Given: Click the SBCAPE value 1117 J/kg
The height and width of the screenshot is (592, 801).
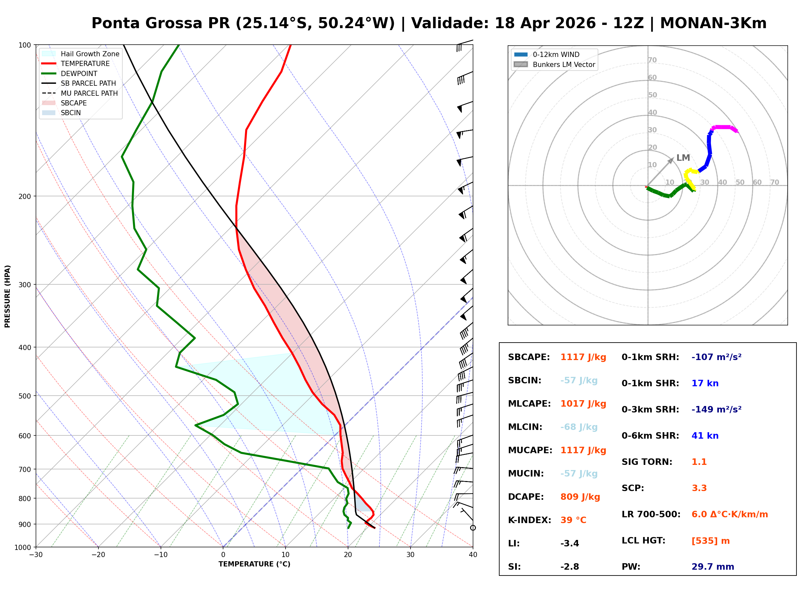Looking at the screenshot, I should click(583, 357).
